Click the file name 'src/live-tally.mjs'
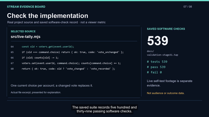 click(25, 37)
